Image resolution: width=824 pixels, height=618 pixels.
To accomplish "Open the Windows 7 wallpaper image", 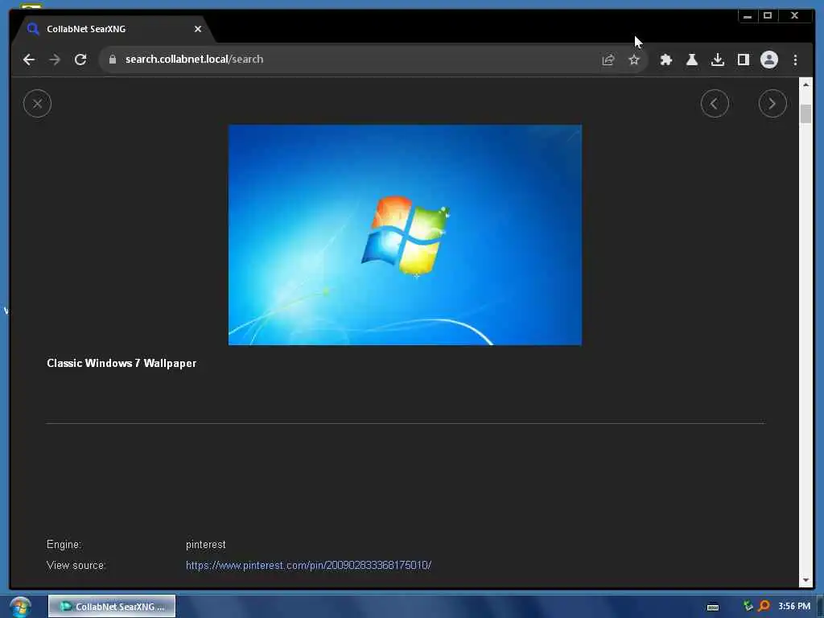I will [405, 235].
